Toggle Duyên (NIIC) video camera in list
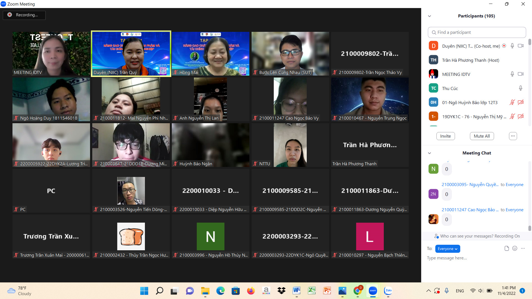 pos(520,46)
